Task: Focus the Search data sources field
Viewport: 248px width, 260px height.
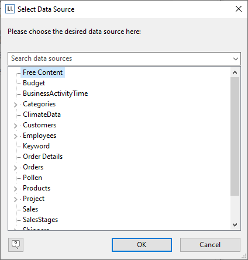Action: [119, 58]
